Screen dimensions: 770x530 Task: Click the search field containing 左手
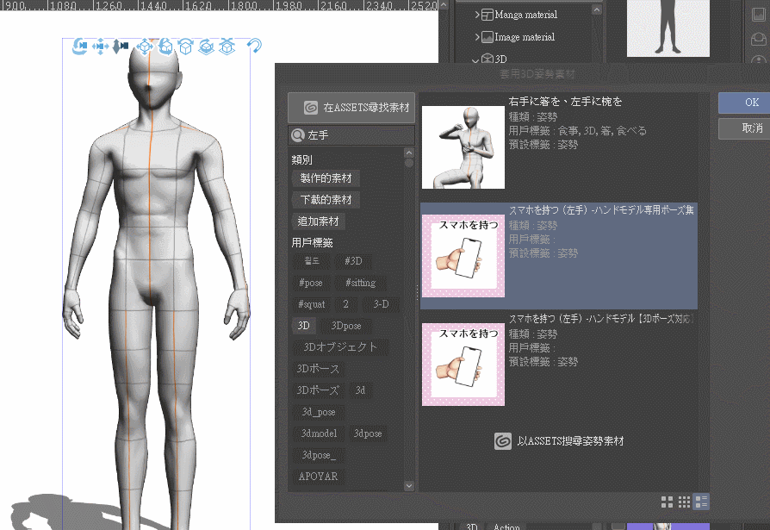[x=351, y=135]
